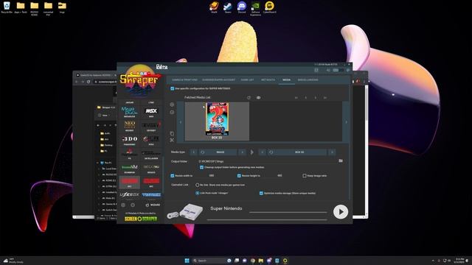Image resolution: width=472 pixels, height=265 pixels.
Task: Browse for the output folder
Action: click(x=341, y=161)
